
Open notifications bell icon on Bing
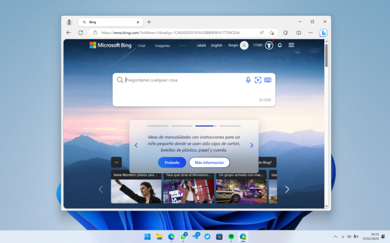pyautogui.click(x=280, y=45)
